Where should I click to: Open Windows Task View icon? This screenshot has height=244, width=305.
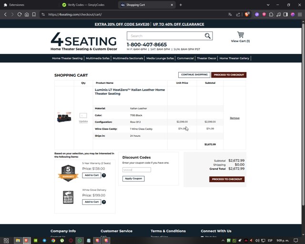pyautogui.click(x=6, y=241)
